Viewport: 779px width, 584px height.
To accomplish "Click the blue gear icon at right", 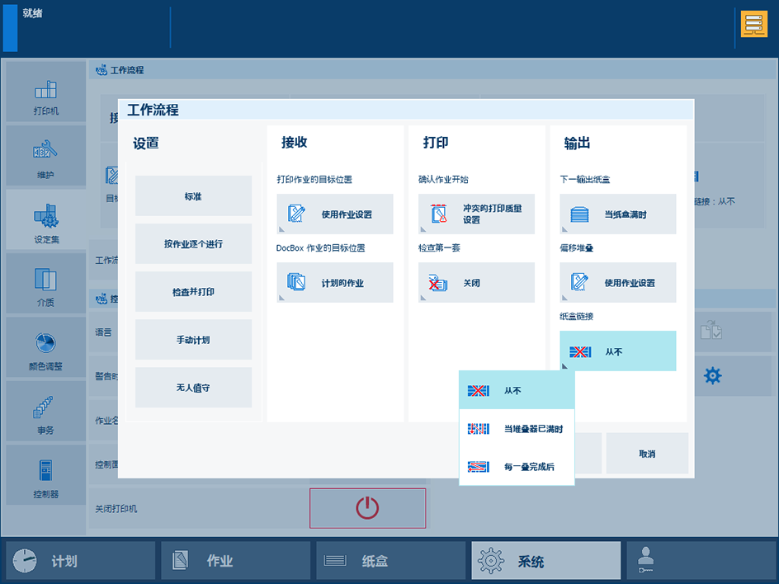I will pos(712,376).
